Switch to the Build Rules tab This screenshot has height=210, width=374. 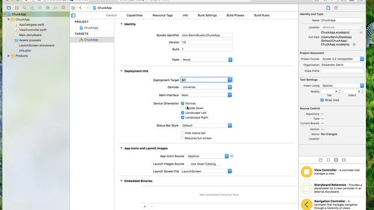click(x=262, y=15)
